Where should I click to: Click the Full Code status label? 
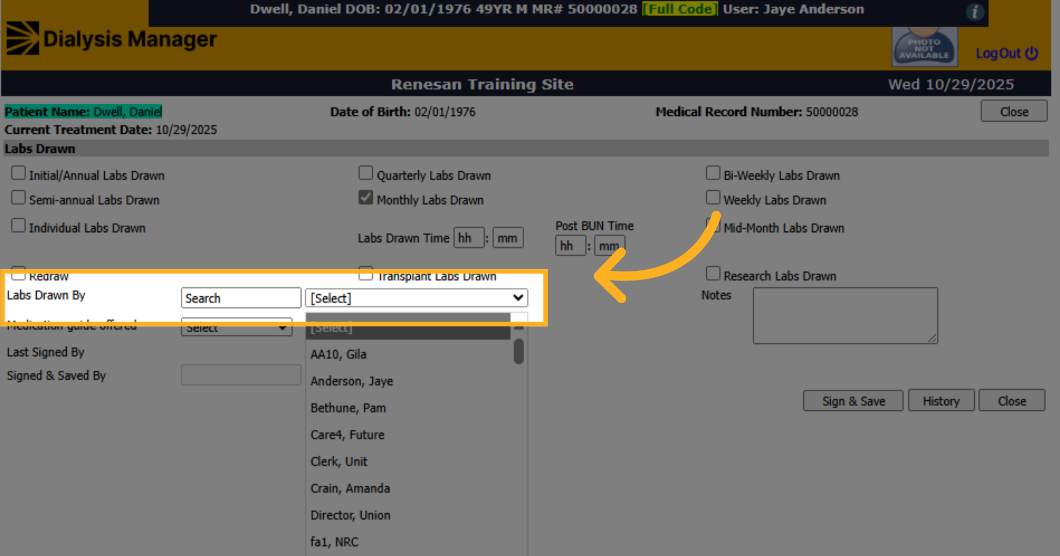pos(680,9)
